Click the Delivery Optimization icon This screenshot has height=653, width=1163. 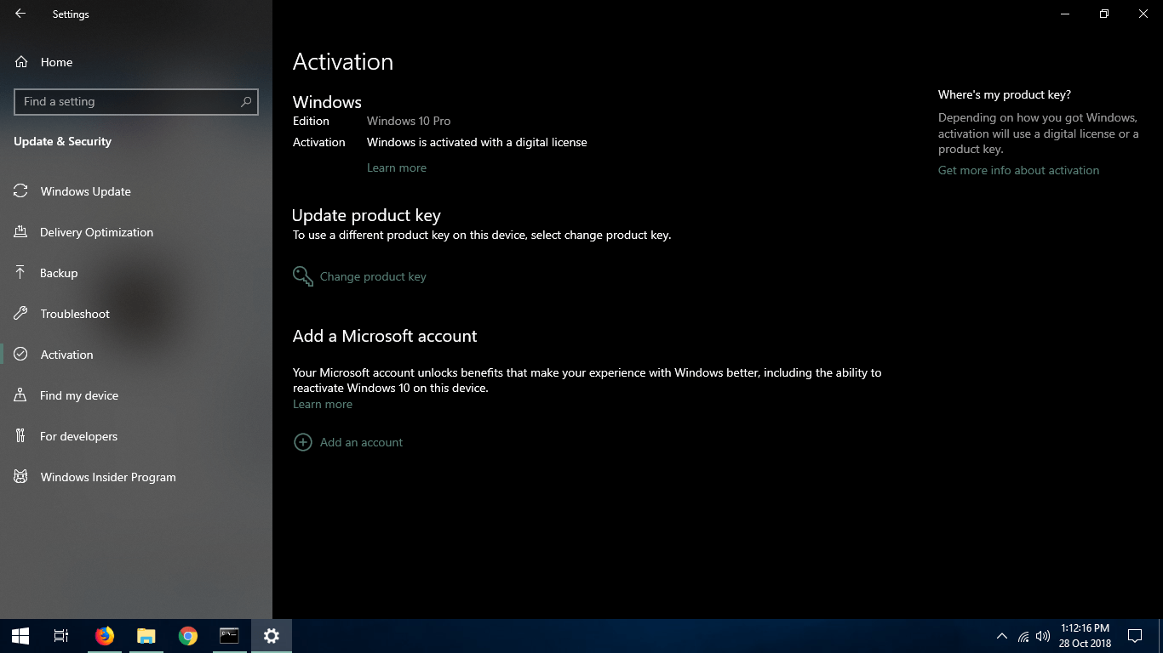21,232
